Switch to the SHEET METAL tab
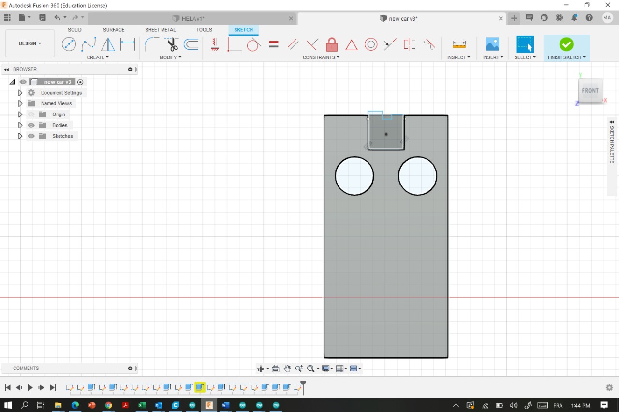619x412 pixels. coord(161,30)
